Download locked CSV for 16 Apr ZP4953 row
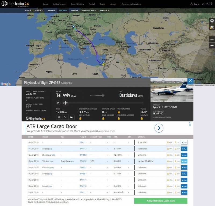 pos(177,155)
